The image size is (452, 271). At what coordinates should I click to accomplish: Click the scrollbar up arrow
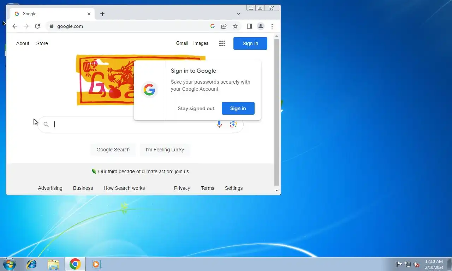(x=277, y=36)
